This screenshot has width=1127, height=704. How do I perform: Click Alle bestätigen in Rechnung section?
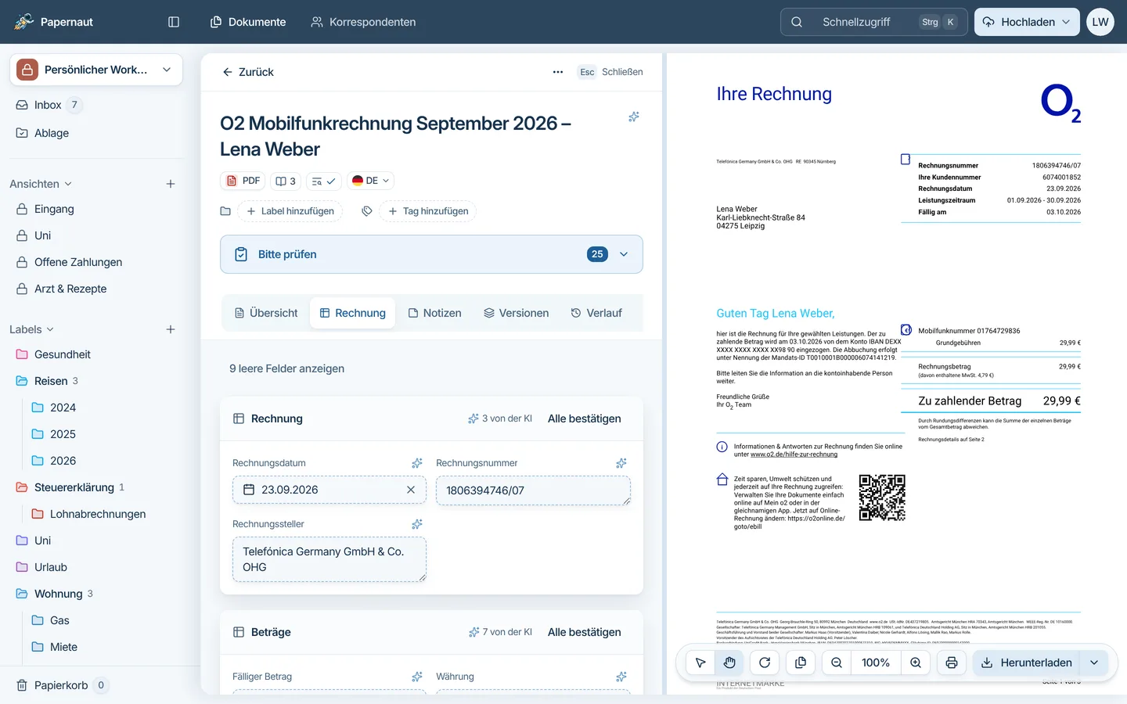585,418
